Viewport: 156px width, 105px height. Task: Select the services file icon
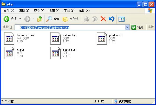click(x=55, y=53)
